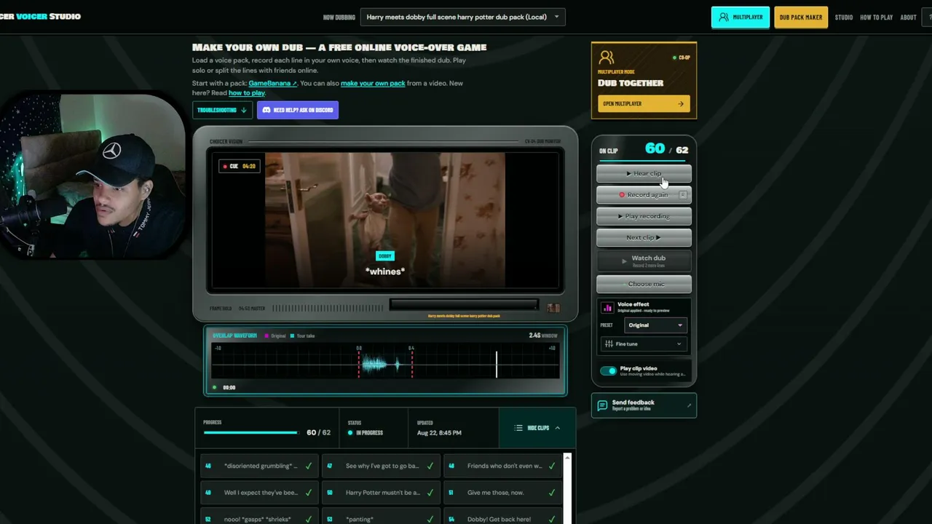This screenshot has width=932, height=524.
Task: Click Hear clip button
Action: pos(644,173)
